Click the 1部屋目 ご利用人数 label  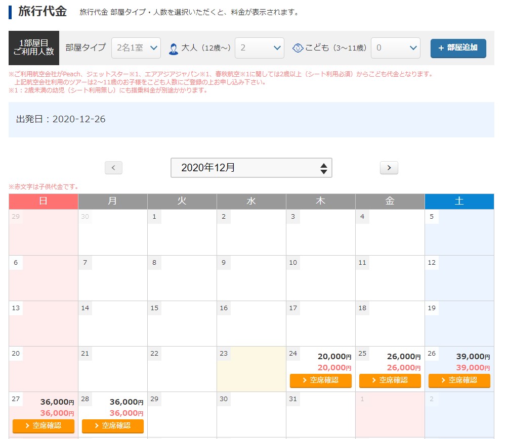[34, 48]
